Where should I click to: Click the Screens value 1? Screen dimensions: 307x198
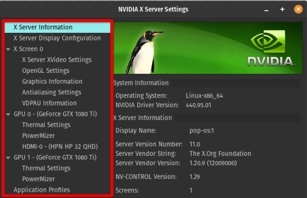[191, 190]
